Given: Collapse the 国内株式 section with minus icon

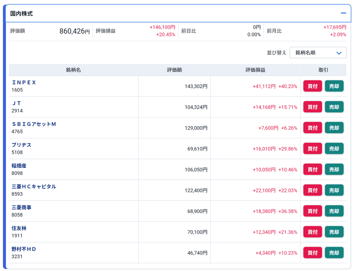Looking at the screenshot, I should click(x=343, y=13).
